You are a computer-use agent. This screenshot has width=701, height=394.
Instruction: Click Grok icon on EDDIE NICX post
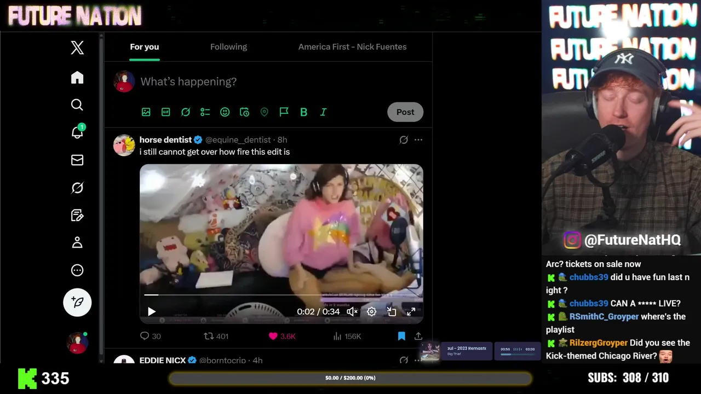(404, 360)
